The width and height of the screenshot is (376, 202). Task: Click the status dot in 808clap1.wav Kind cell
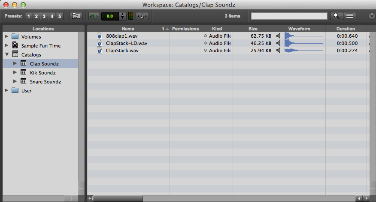click(x=205, y=36)
